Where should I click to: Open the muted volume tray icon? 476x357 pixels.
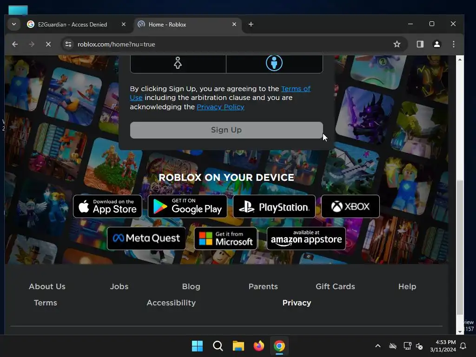[419, 346]
